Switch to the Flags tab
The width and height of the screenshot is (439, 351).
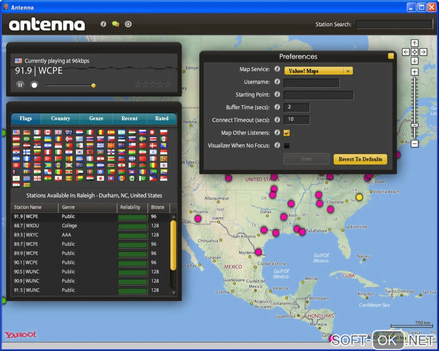click(26, 118)
